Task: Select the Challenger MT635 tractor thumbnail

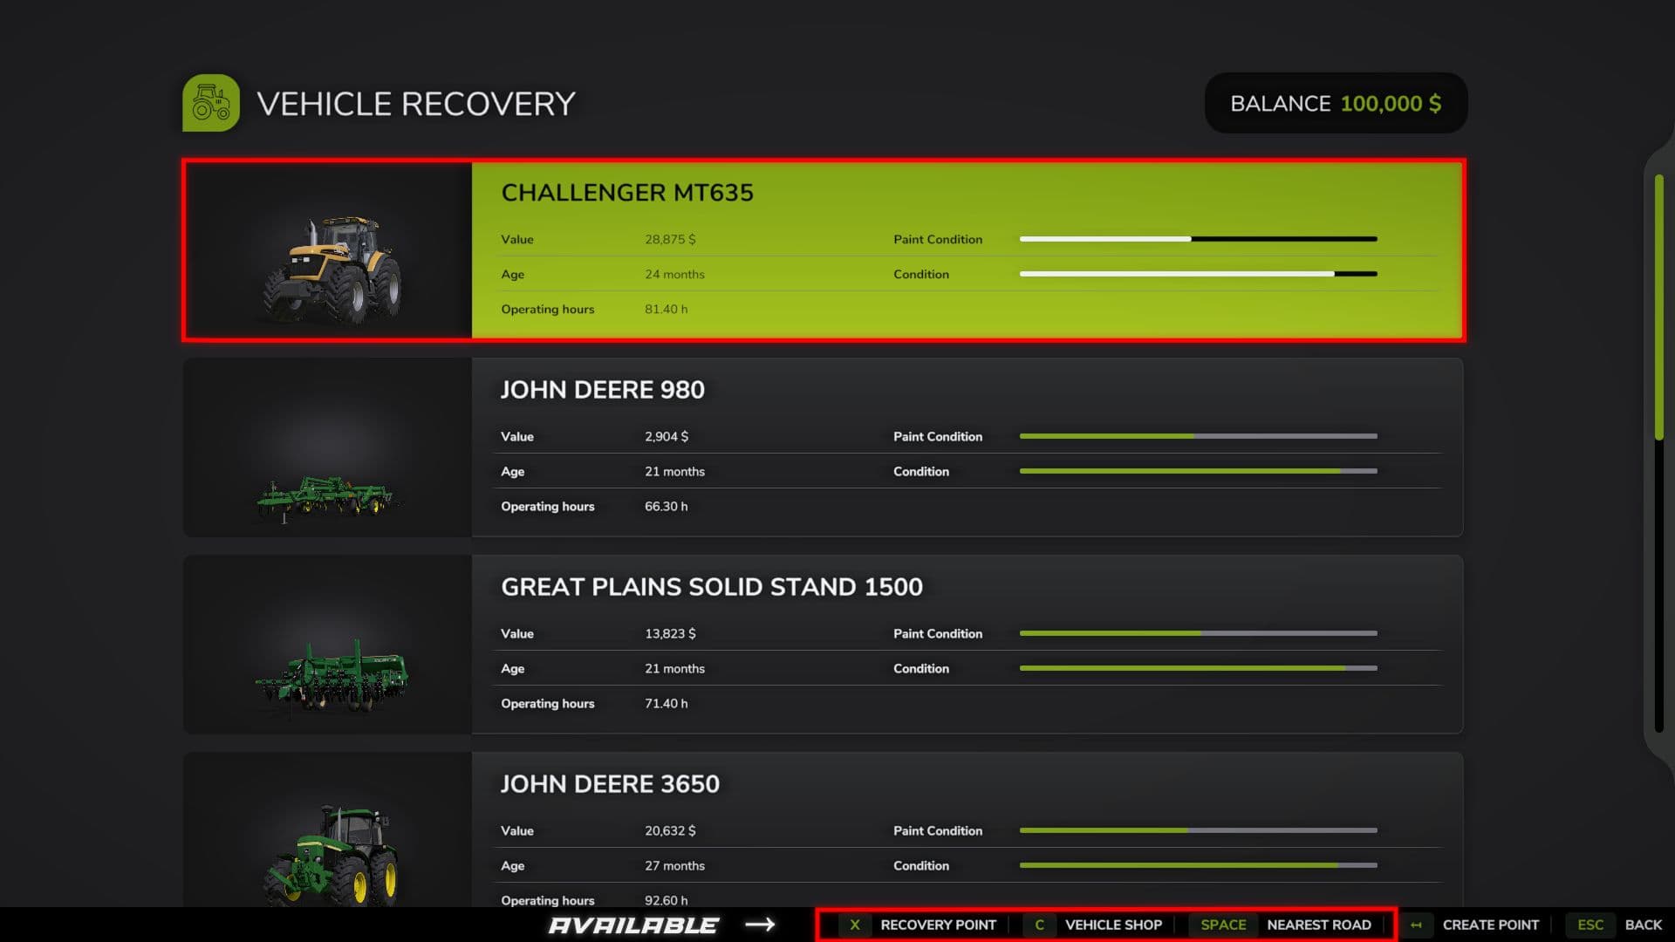Action: coord(329,250)
